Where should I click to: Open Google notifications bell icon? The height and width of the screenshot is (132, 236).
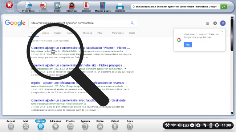pos(215,23)
